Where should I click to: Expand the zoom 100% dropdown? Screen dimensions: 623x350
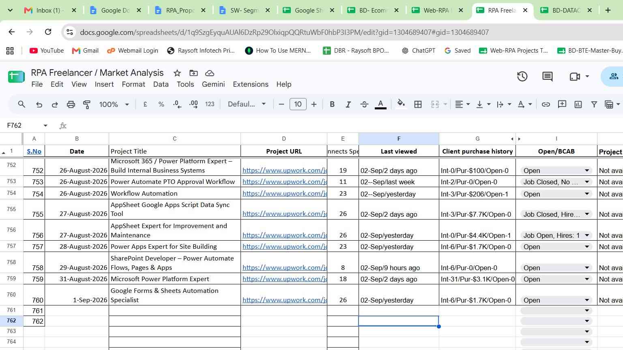pyautogui.click(x=114, y=105)
